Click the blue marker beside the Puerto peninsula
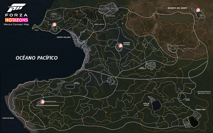Screen dimensions: 213x133 41,24
